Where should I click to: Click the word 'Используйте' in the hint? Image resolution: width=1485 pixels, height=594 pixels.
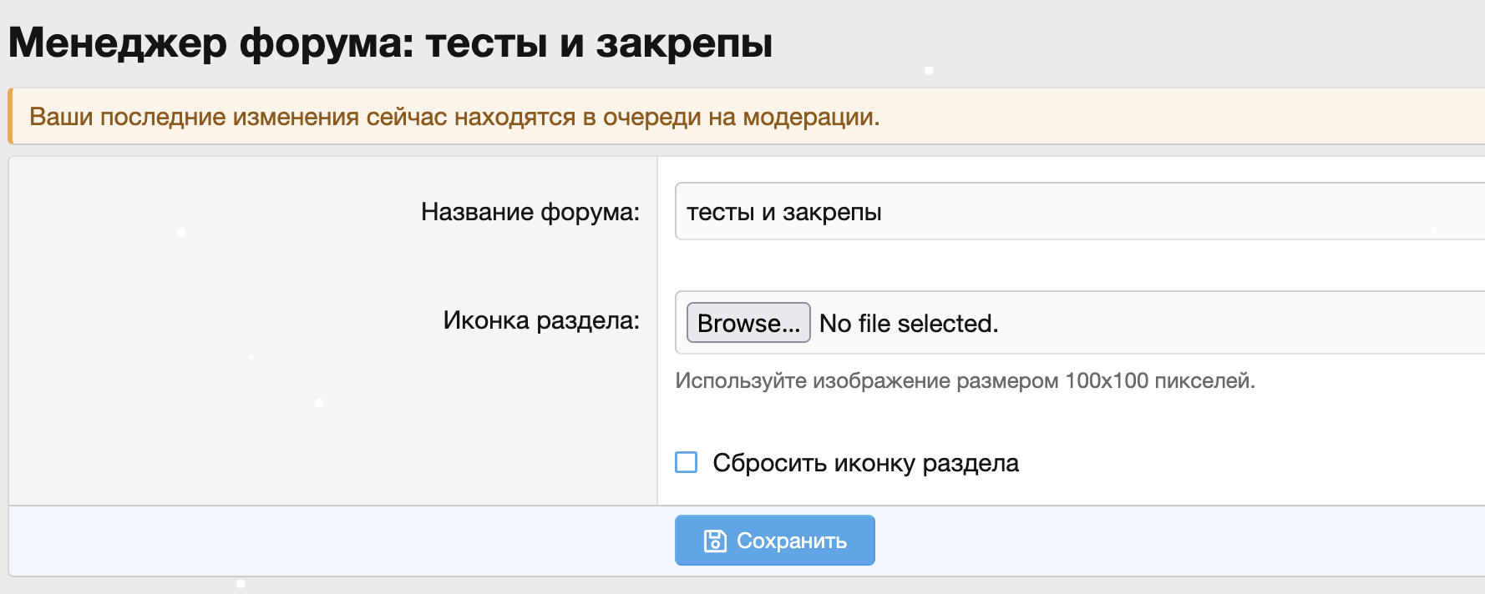point(740,381)
